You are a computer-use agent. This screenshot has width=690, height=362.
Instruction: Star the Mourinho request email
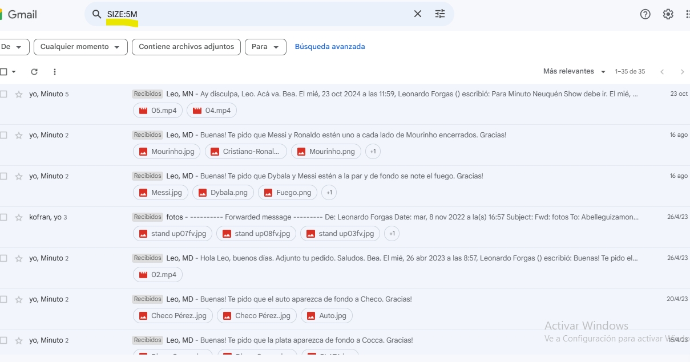pyautogui.click(x=19, y=135)
